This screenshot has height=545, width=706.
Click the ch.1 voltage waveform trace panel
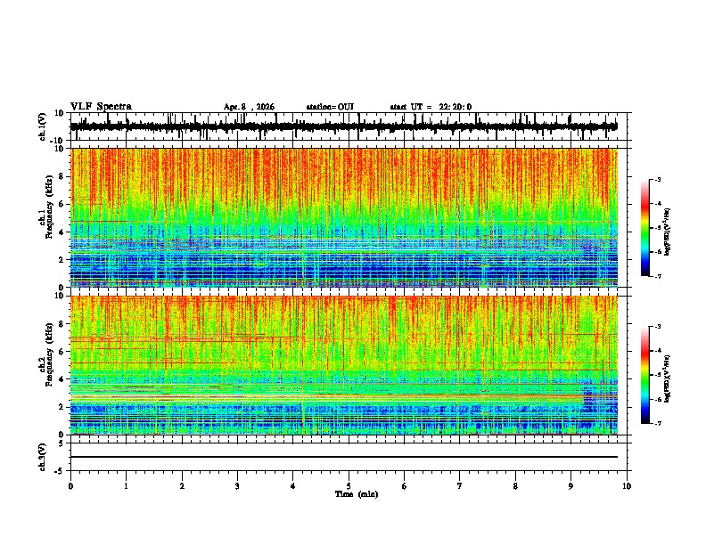(349, 126)
